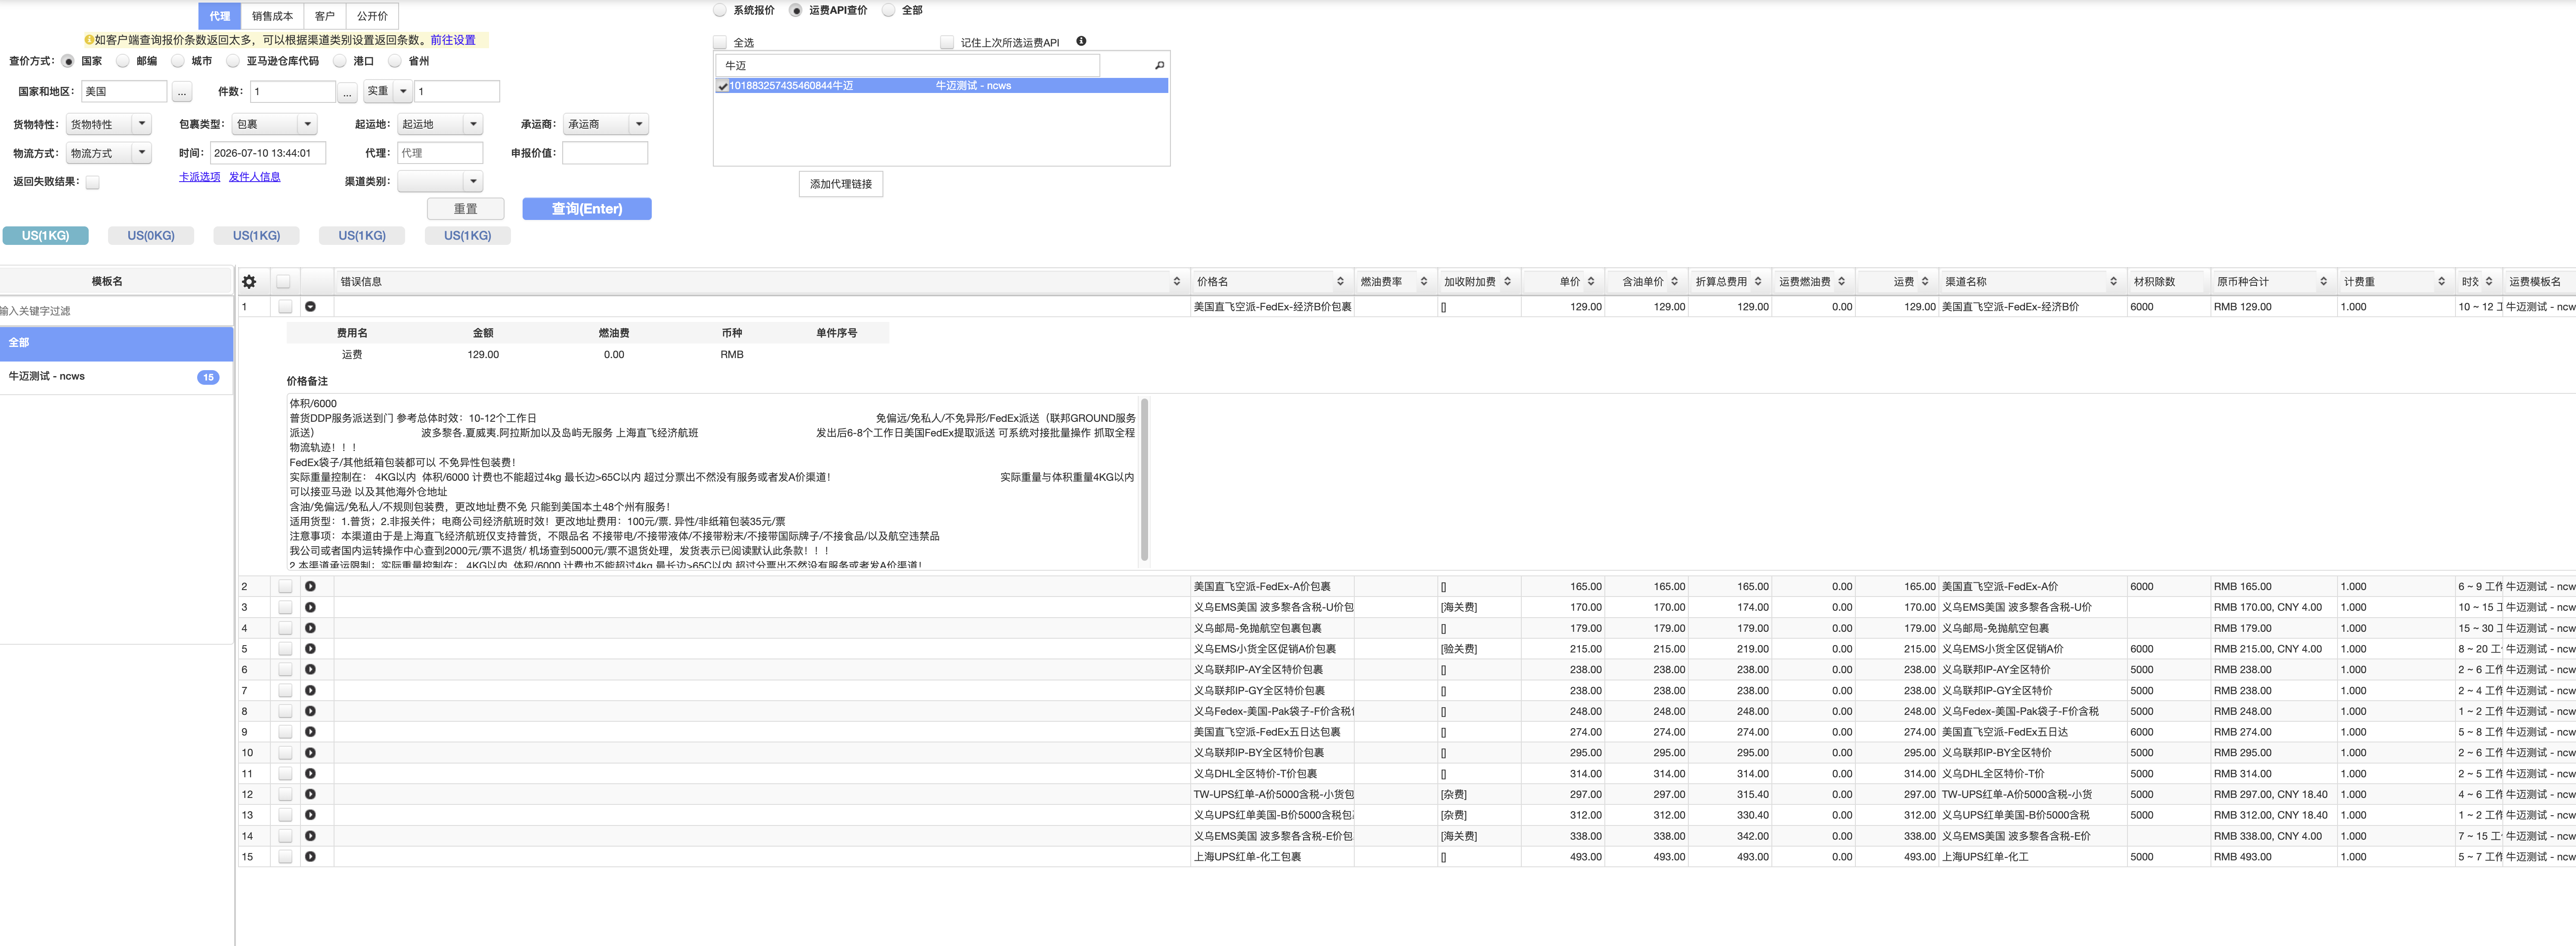Click the 申报价值 input field
The image size is (2576, 946).
[605, 153]
